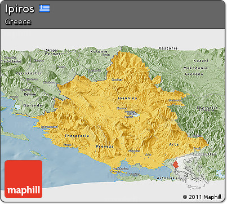Viewport: 227px width, 204px height.
Task: Select the Ioannina label on map
Action: [127, 98]
